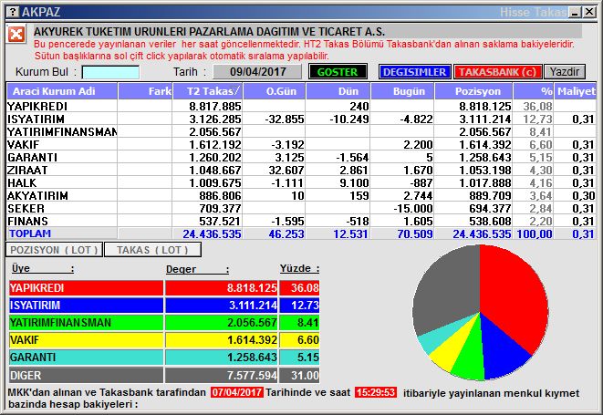The image size is (603, 415).
Task: Click O.Gün value 32.607 for ZIRAAT
Action: point(286,170)
